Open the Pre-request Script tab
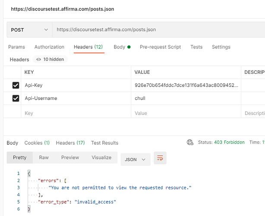Image resolution: width=265 pixels, height=216 pixels. pyautogui.click(x=160, y=47)
